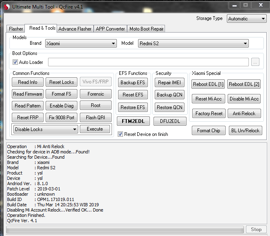
Task: Click the Restore QCN button
Action: click(x=169, y=107)
